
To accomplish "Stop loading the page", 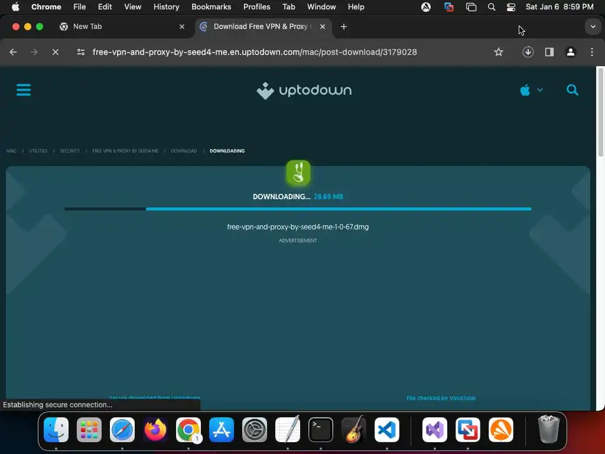I will point(55,52).
